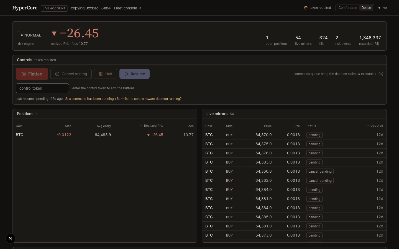Switch to Dense density

click(366, 8)
